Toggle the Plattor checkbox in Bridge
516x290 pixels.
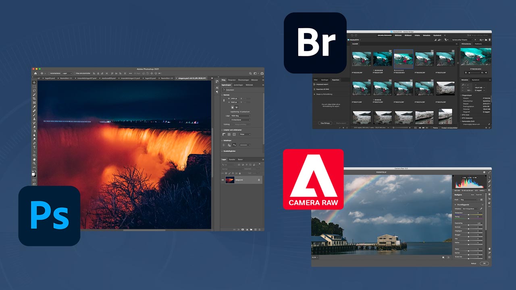[x=431, y=128]
